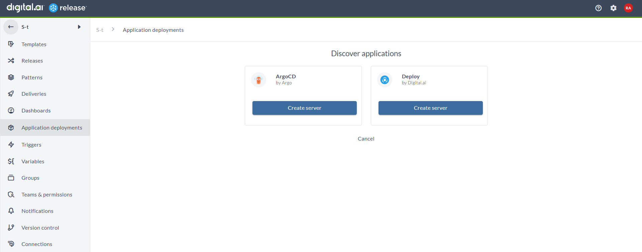642x252 pixels.
Task: Click the back arrow next to S-t
Action: tap(11, 27)
